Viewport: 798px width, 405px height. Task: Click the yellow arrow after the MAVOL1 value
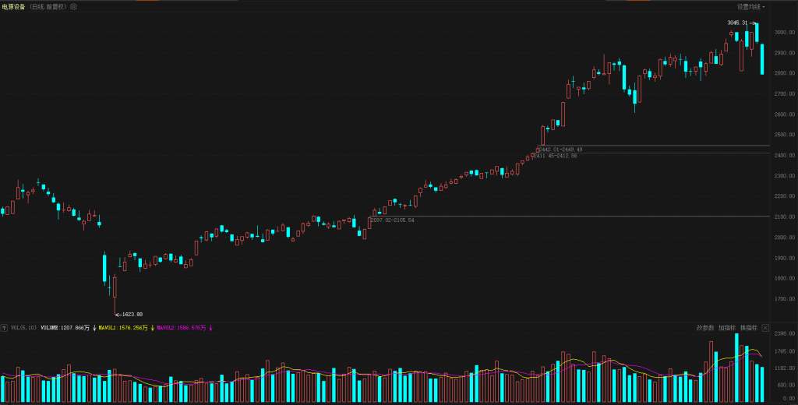pyautogui.click(x=152, y=328)
